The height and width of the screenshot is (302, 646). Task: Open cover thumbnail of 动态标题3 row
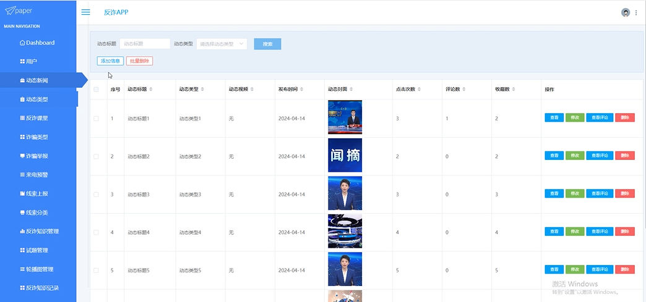pos(345,193)
